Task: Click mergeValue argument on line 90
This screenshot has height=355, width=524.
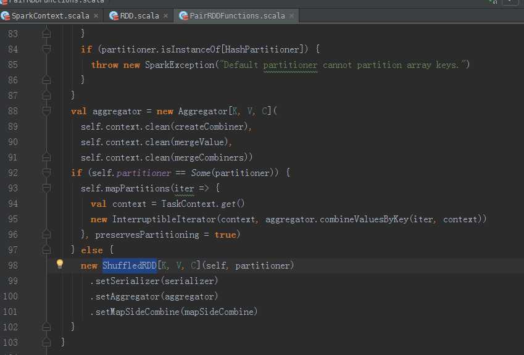Action: pyautogui.click(x=199, y=142)
